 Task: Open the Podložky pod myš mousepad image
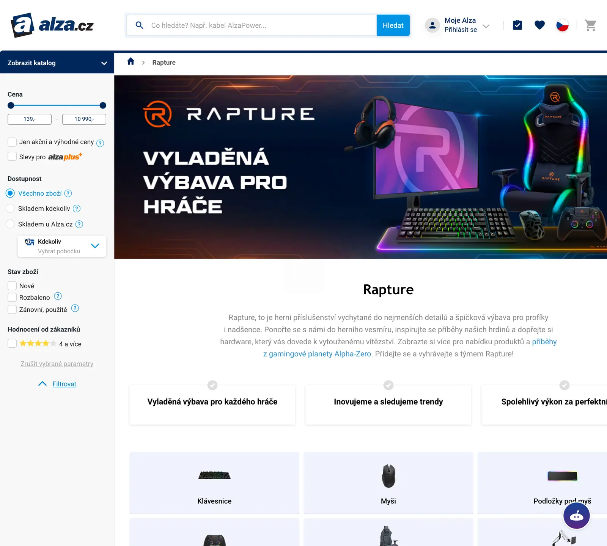click(562, 476)
